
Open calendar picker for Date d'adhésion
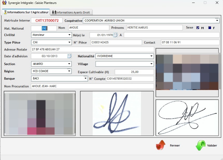click(x=69, y=56)
